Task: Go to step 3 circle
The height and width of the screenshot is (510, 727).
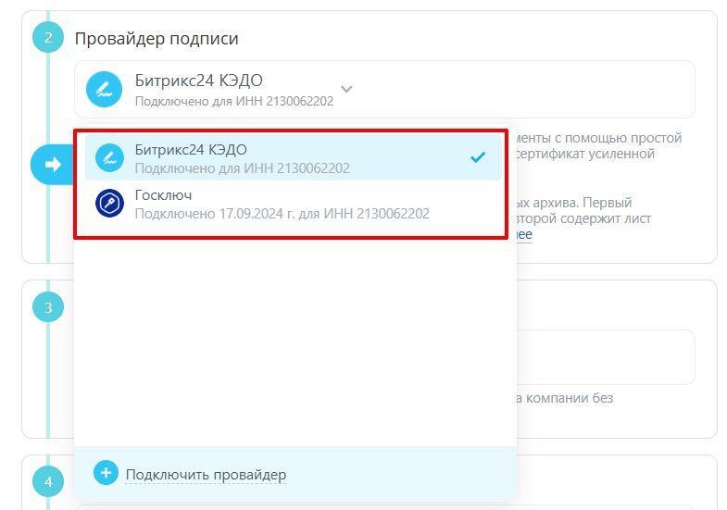Action: click(48, 307)
